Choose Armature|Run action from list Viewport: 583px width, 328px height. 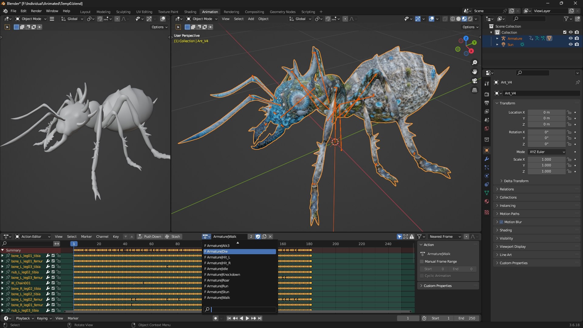[x=240, y=286]
